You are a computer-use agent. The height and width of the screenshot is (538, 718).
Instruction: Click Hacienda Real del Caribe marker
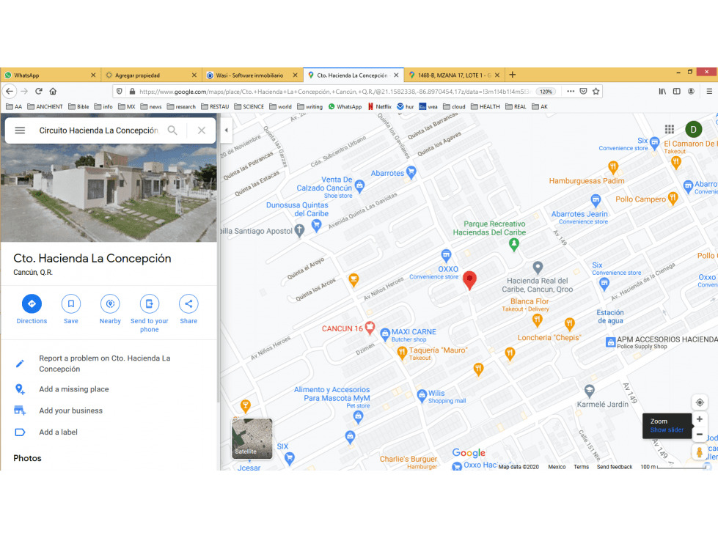click(x=538, y=268)
